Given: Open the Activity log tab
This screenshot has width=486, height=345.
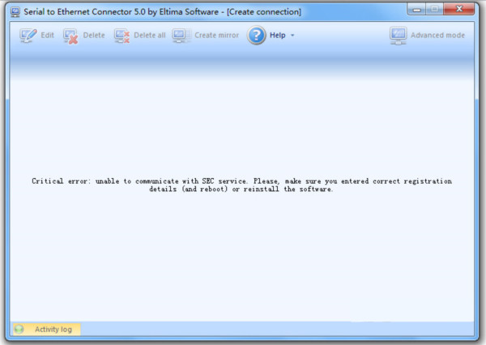Looking at the screenshot, I should pyautogui.click(x=53, y=330).
